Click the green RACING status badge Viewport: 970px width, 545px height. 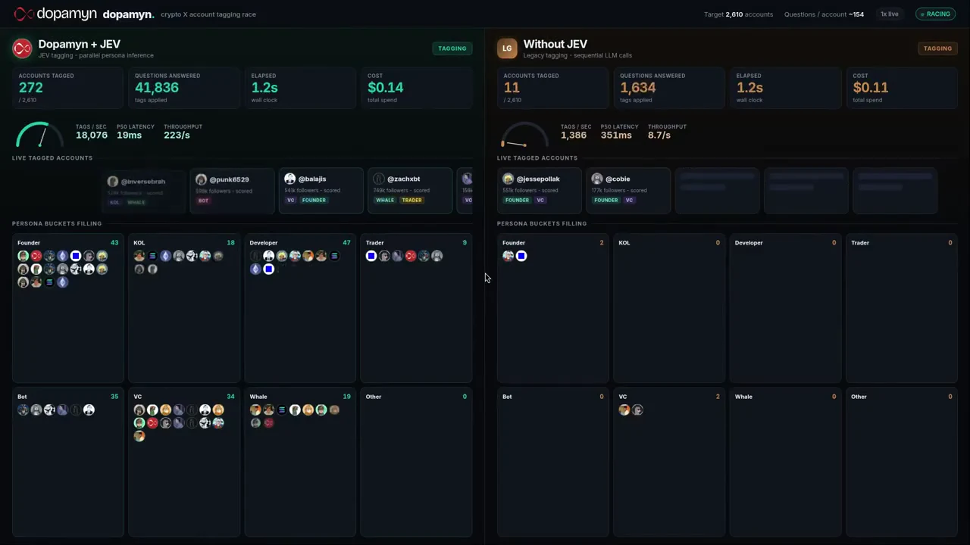(935, 14)
